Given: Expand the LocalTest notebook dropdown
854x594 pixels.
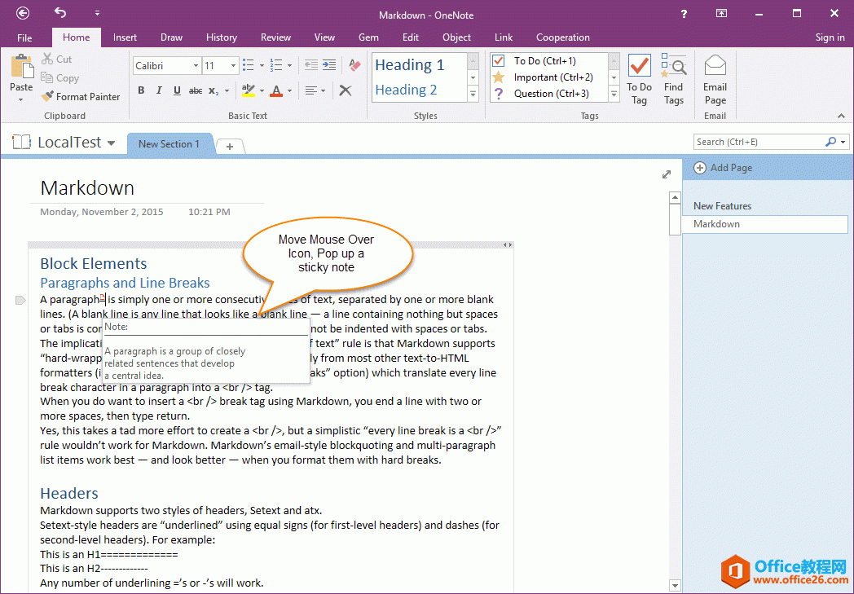Looking at the screenshot, I should (111, 143).
